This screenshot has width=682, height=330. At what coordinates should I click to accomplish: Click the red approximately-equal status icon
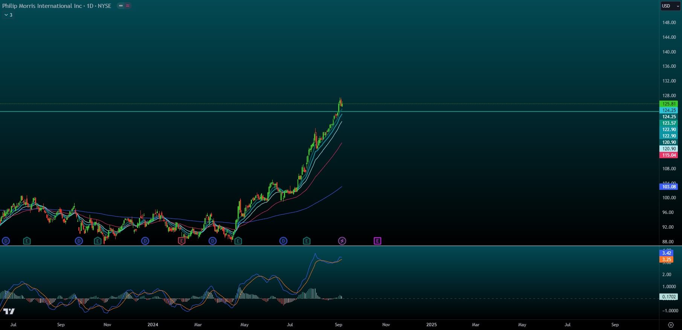coord(128,6)
